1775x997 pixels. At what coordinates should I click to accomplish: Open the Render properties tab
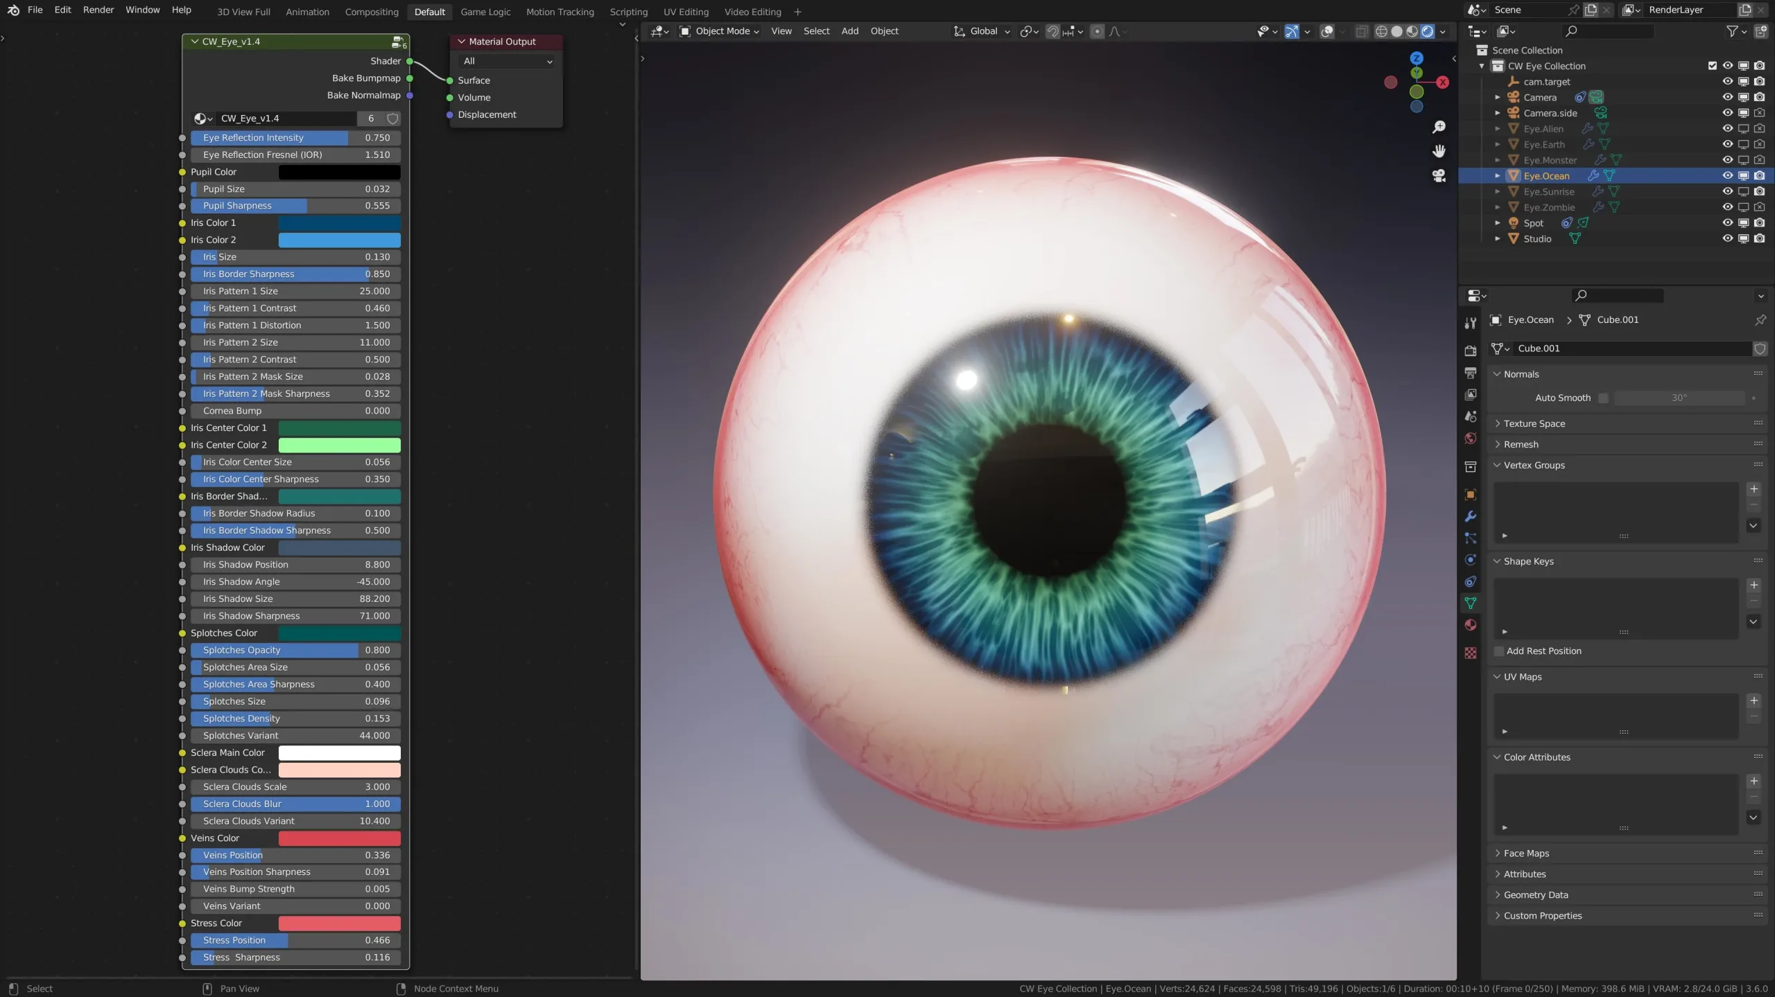(x=1470, y=351)
